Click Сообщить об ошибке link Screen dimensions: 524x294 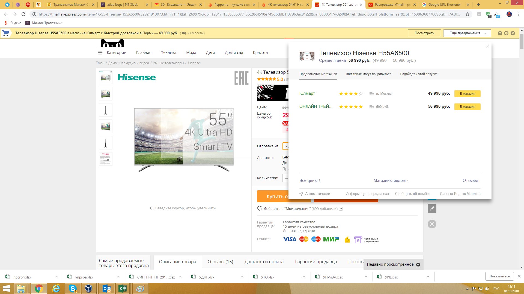pyautogui.click(x=412, y=194)
